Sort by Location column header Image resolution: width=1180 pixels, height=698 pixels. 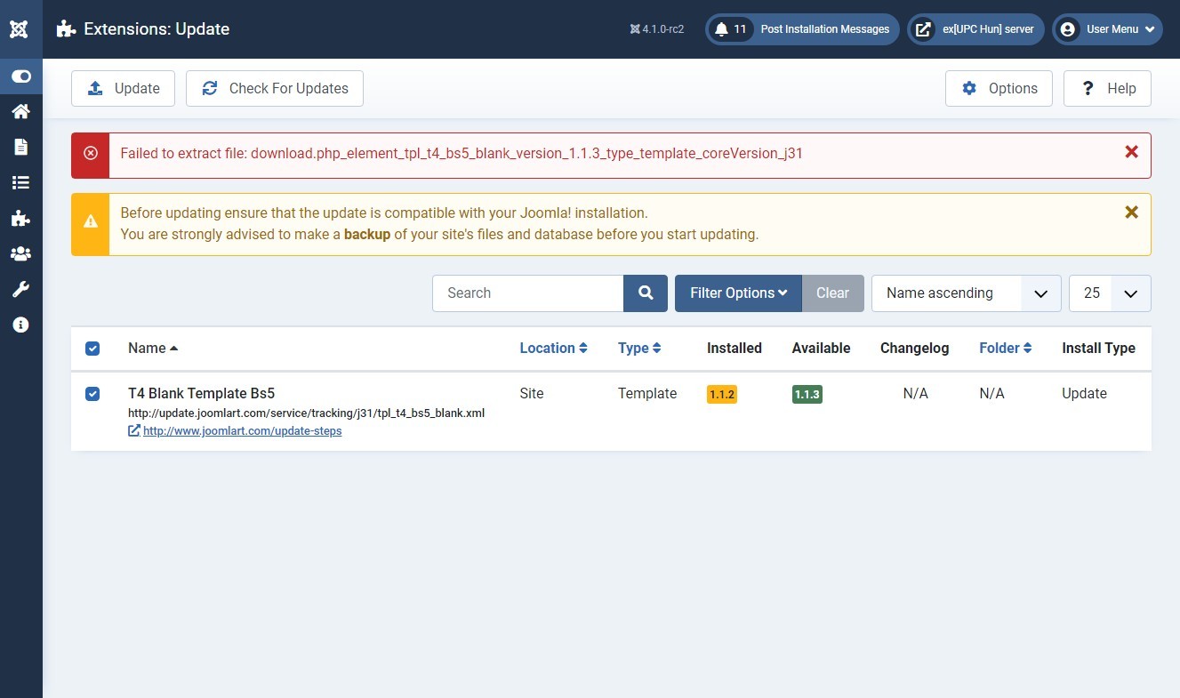[553, 349]
